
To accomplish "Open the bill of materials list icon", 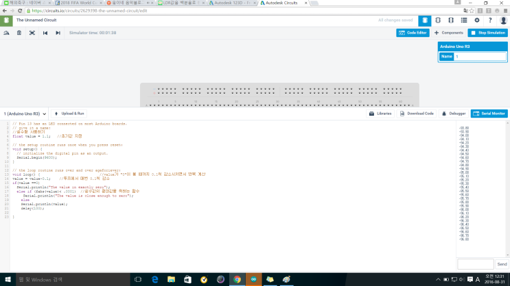I will click(464, 21).
